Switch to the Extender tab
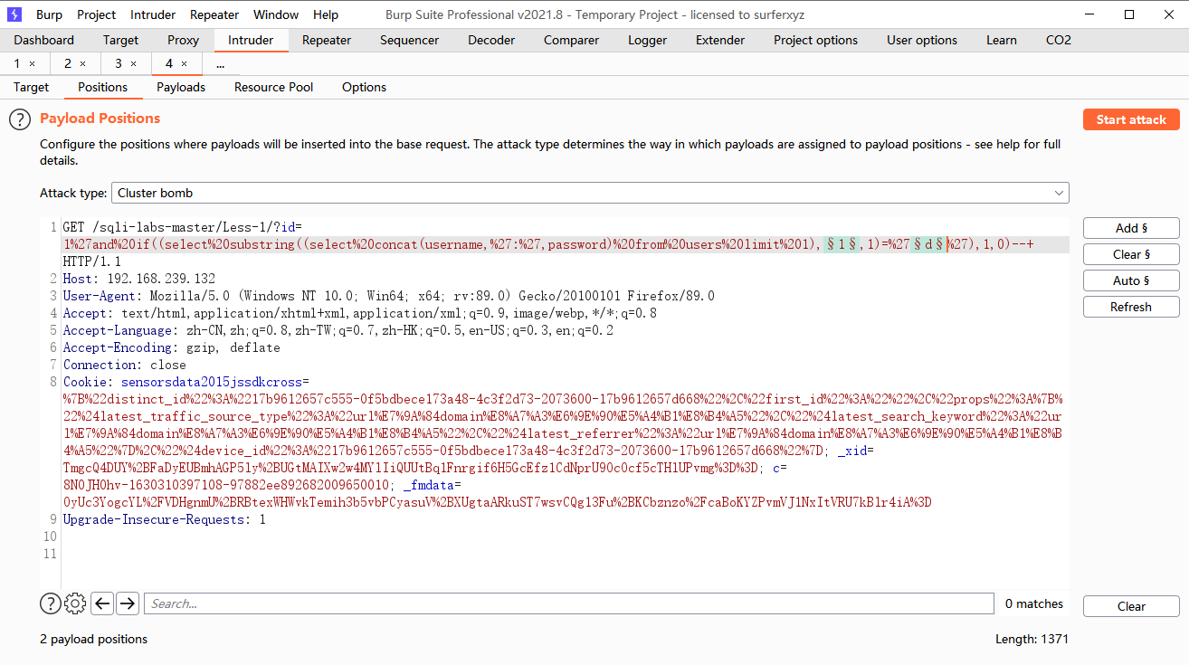This screenshot has width=1189, height=665. (720, 40)
